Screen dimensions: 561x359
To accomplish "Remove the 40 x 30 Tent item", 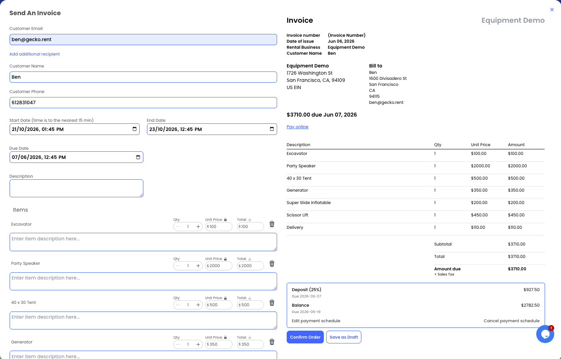I will (x=272, y=303).
